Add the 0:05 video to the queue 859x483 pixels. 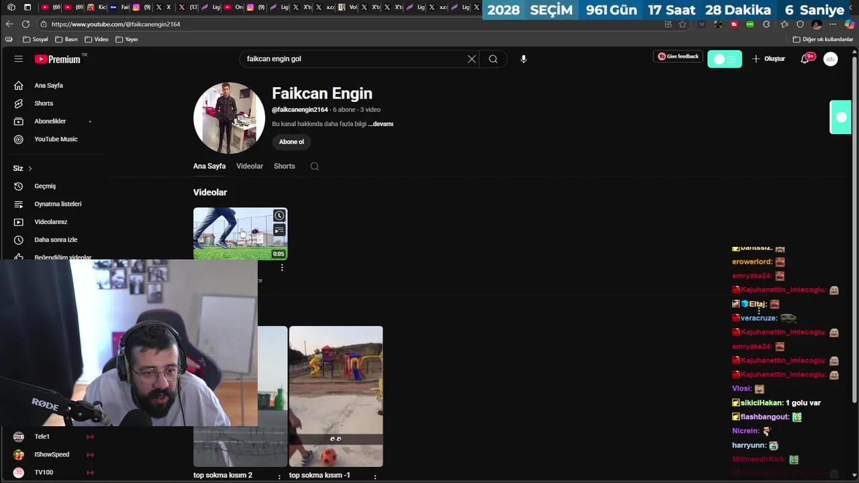pyautogui.click(x=279, y=230)
